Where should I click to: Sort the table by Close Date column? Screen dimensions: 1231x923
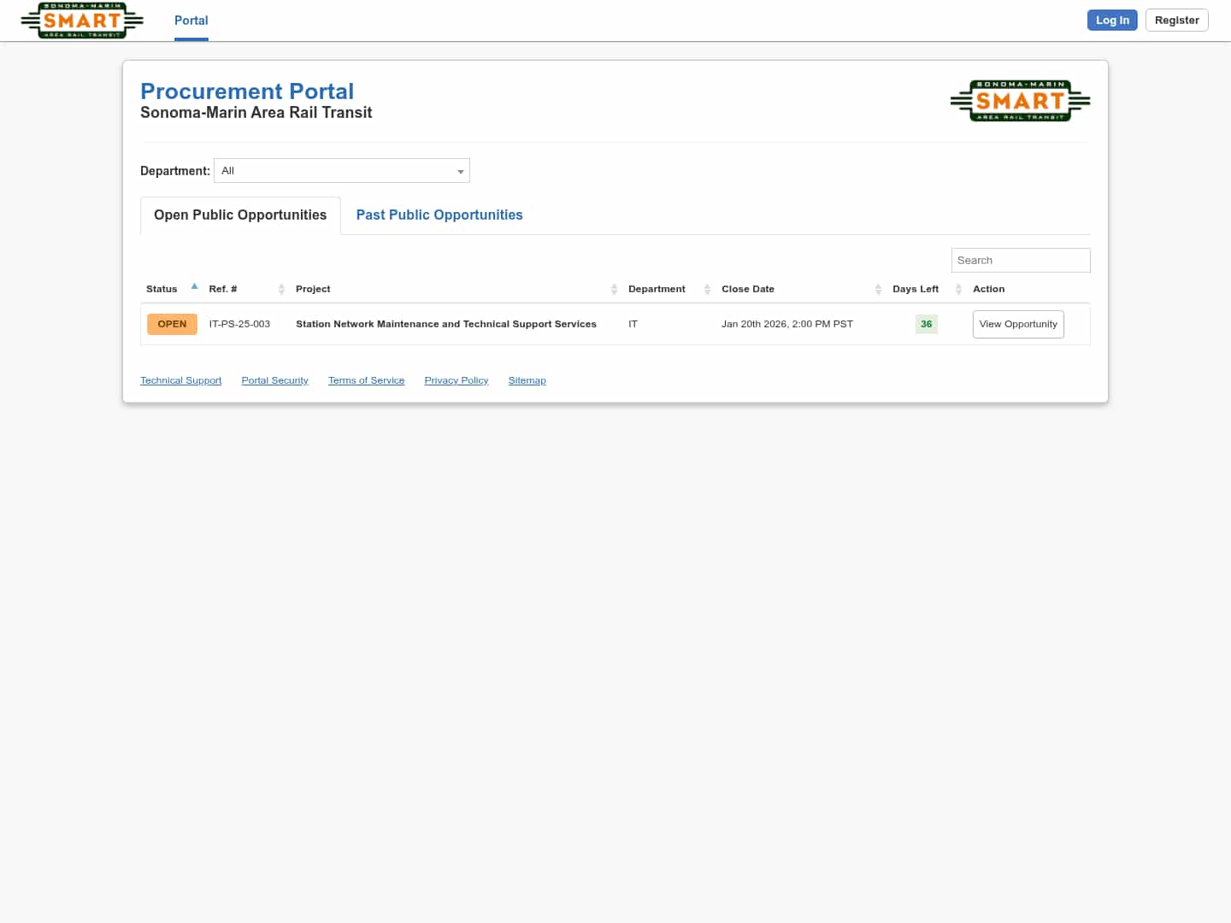pos(878,289)
